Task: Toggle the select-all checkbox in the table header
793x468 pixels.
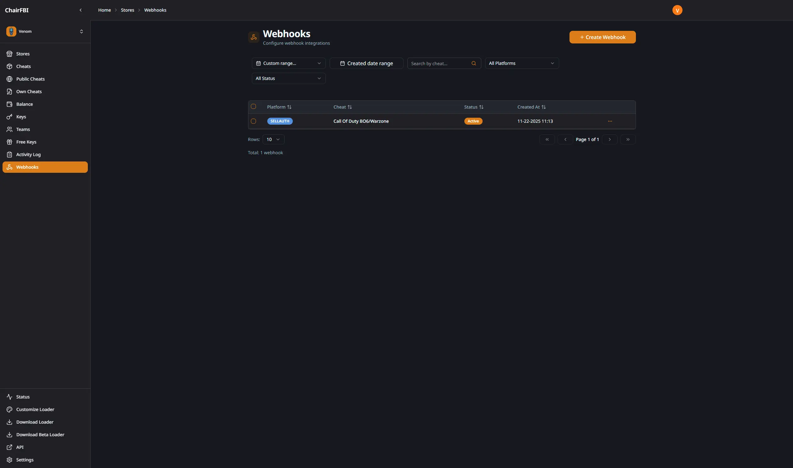Action: 254,106
